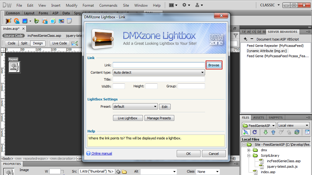Open the gear Extend Dreamweaver menu

(x=186, y=5)
